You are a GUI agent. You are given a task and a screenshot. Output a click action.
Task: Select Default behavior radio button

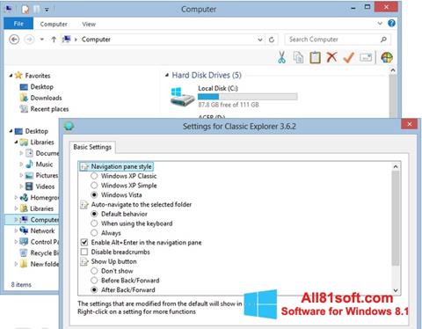click(94, 214)
